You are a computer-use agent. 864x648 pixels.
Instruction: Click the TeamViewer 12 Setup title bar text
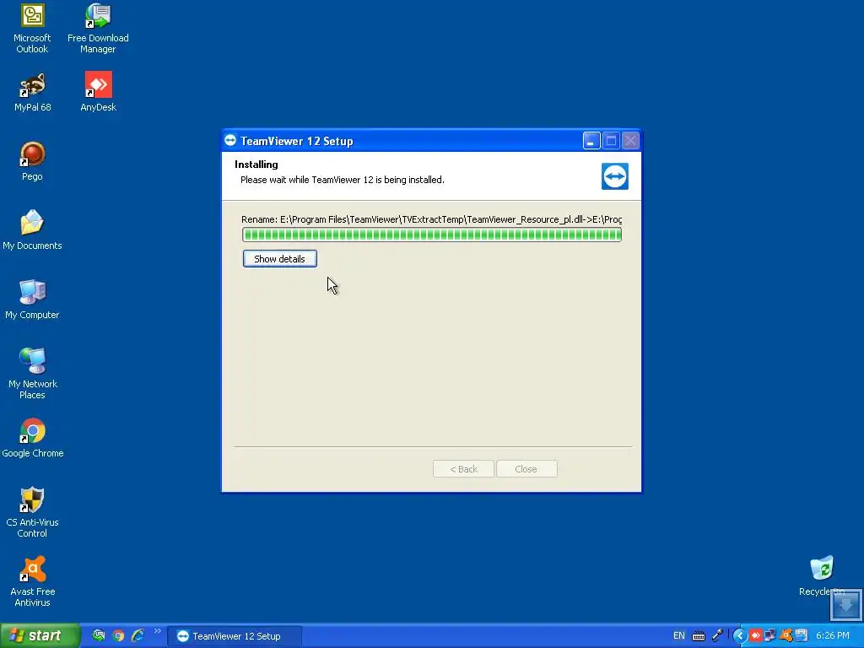point(296,141)
